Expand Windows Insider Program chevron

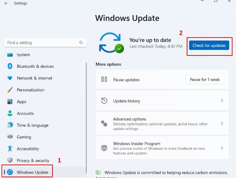(x=222, y=148)
